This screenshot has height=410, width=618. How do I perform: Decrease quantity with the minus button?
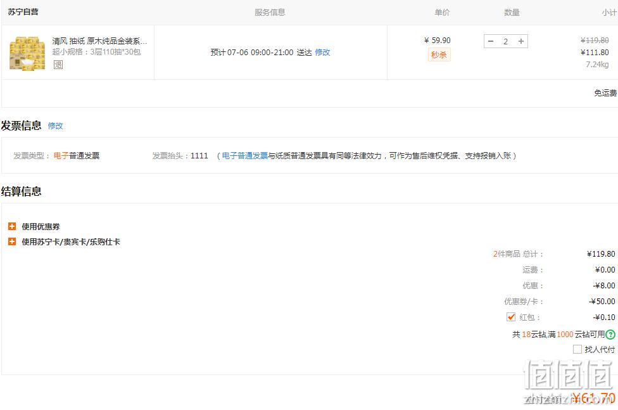[x=491, y=41]
